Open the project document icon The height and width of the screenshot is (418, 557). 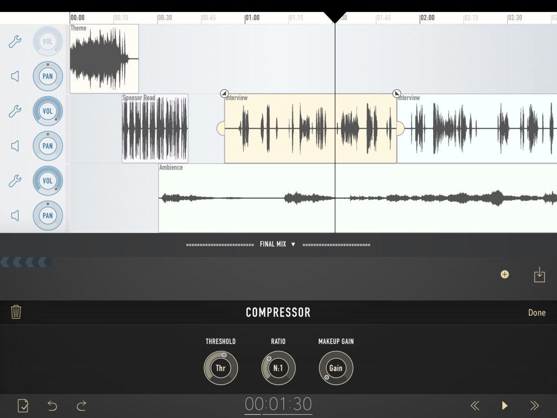tap(23, 406)
